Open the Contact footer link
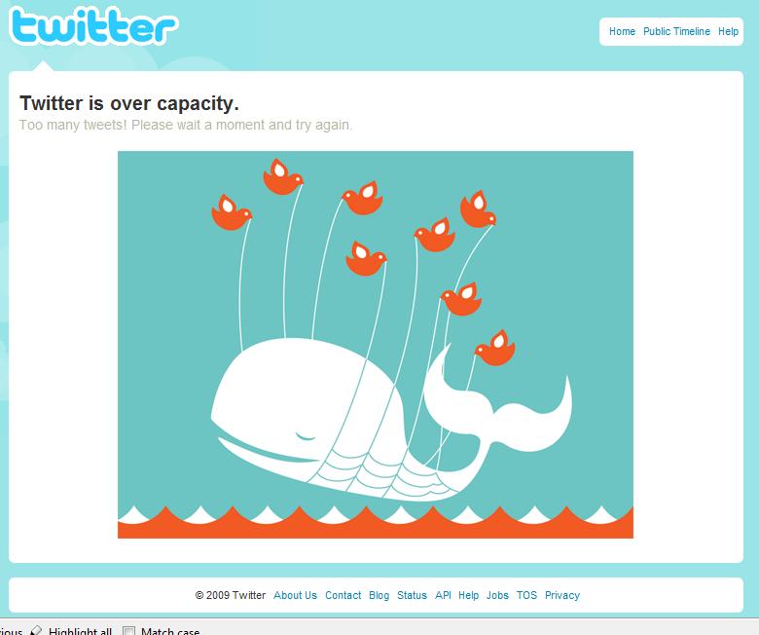The image size is (759, 635). (x=343, y=595)
